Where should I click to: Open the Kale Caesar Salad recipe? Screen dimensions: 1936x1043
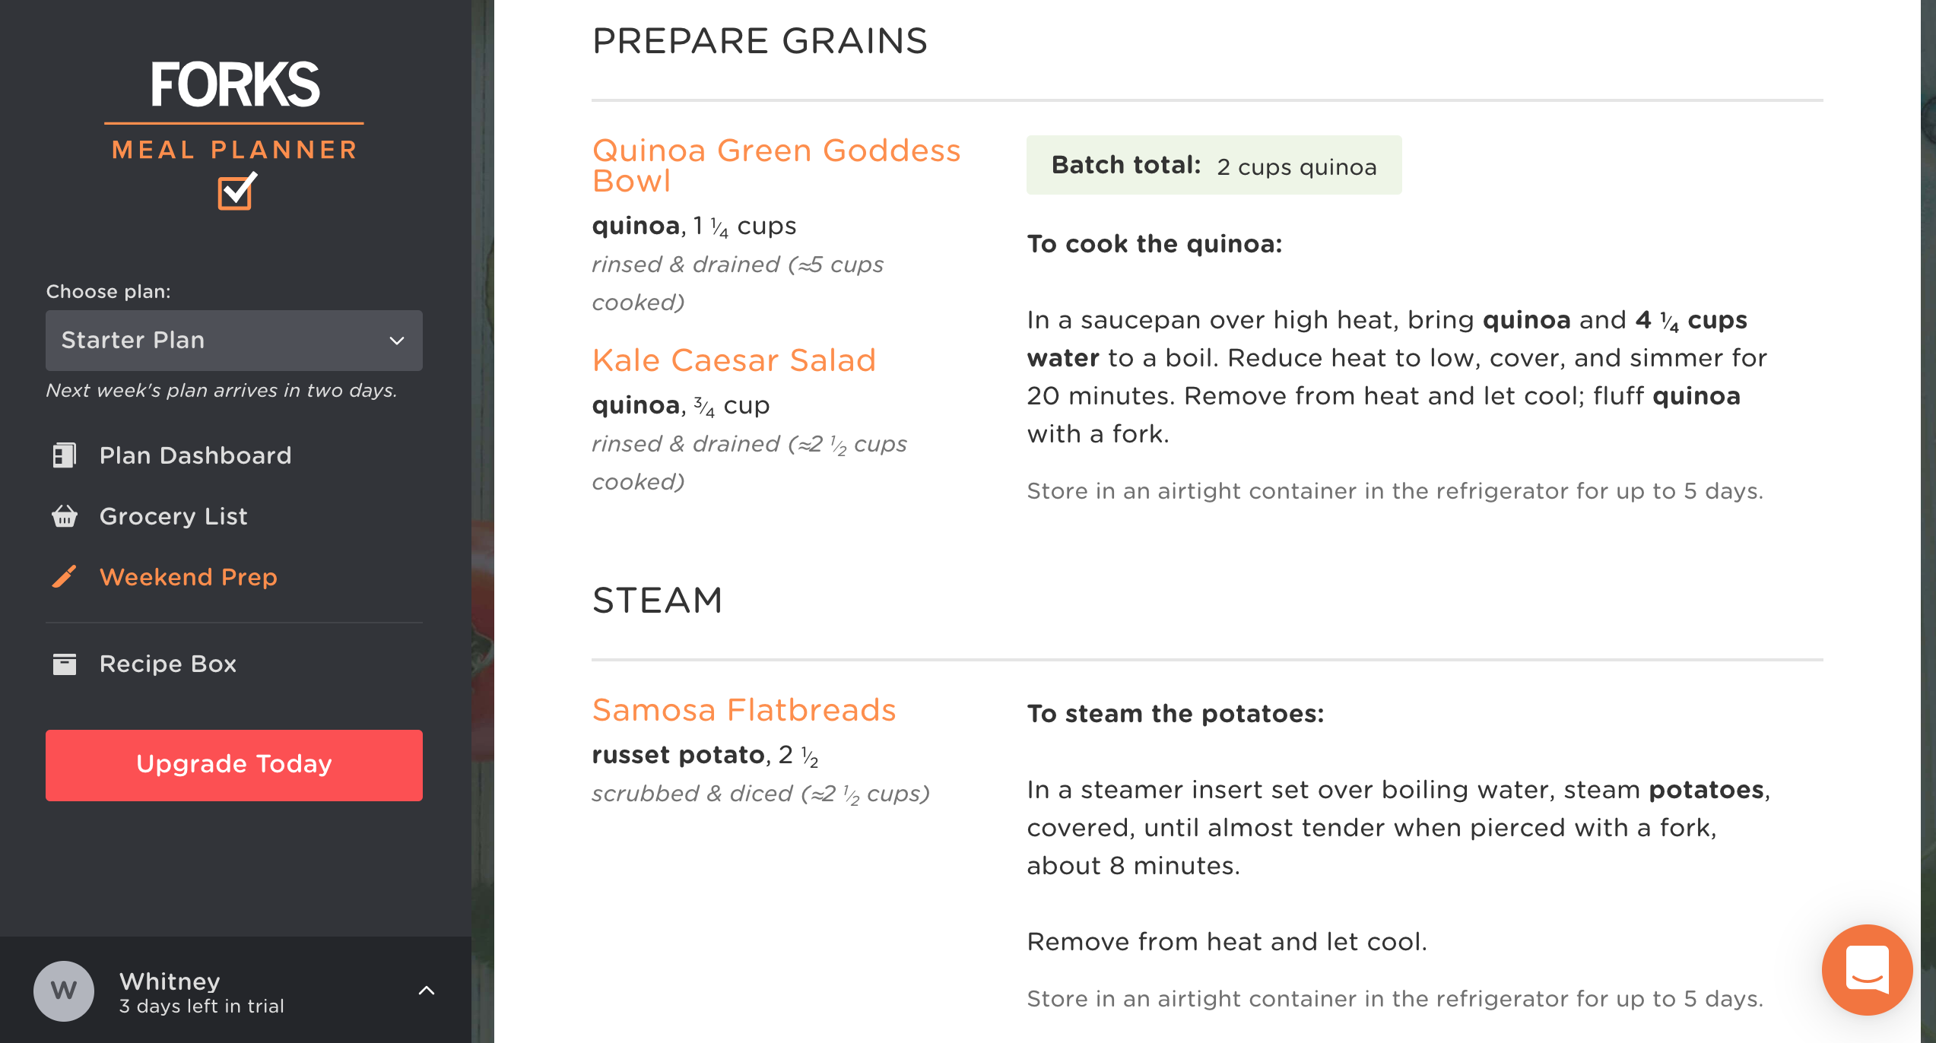coord(734,360)
